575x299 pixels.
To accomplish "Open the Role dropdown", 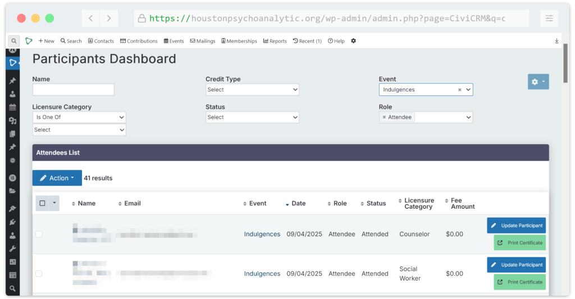I will point(426,117).
